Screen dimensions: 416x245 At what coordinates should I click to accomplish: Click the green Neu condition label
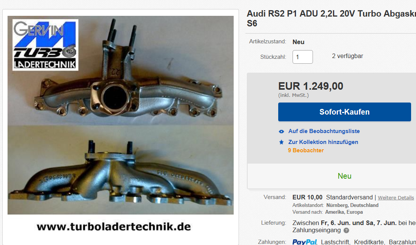coord(344,176)
